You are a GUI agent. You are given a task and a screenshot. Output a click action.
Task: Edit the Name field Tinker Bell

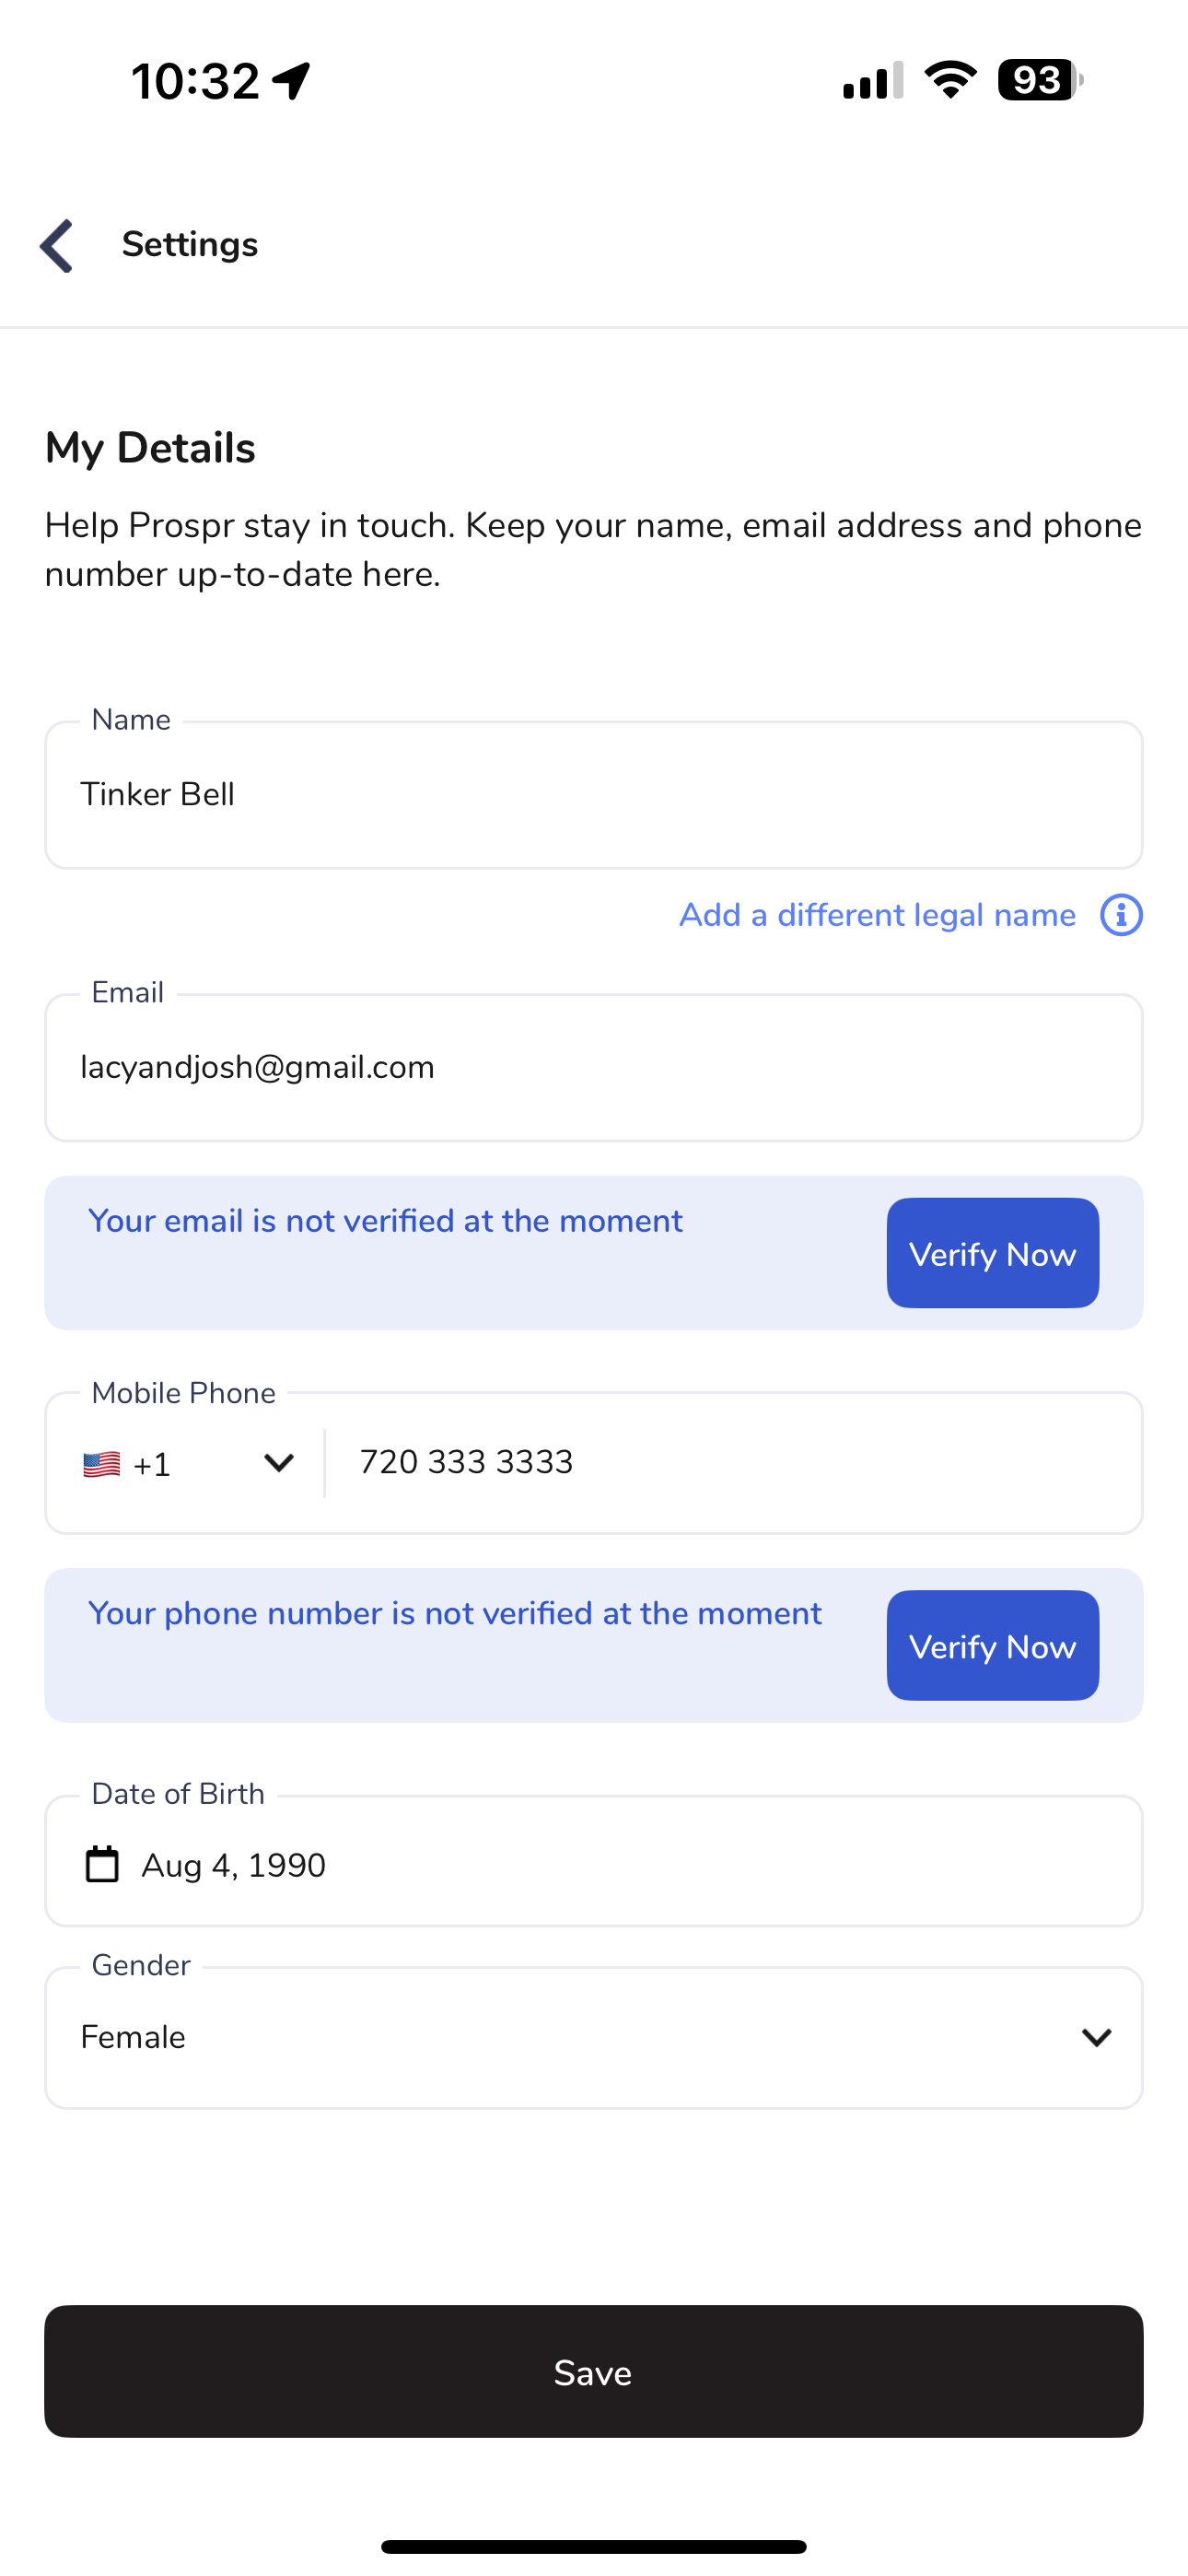tap(594, 795)
